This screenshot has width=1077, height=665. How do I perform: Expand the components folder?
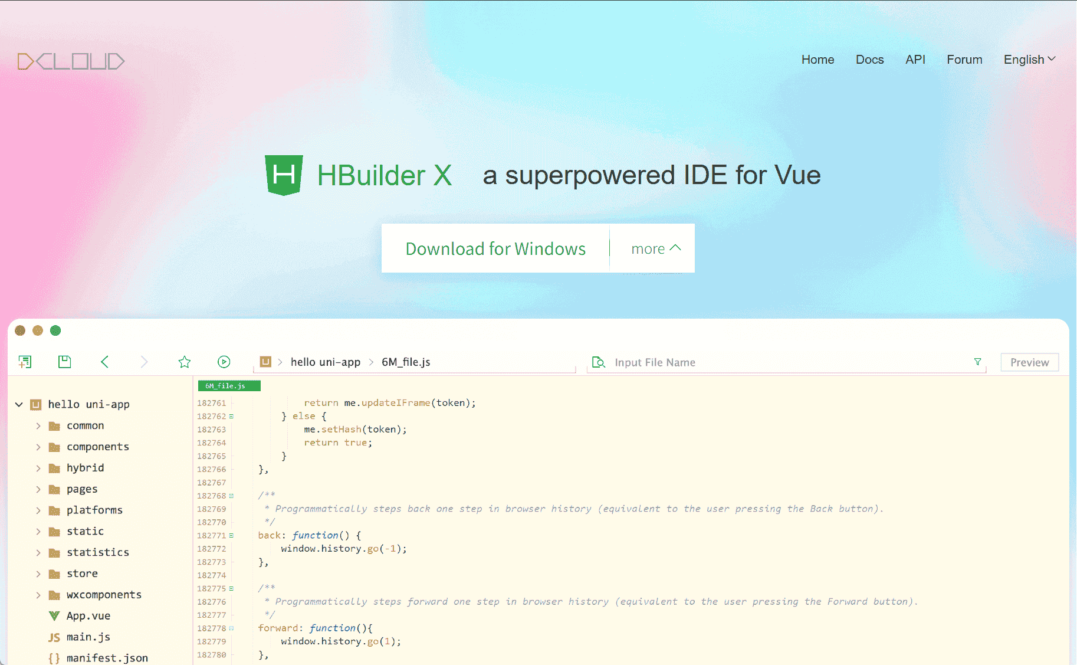[38, 447]
